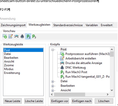Expand the Ansicht node in Knöpfe tree
118x106 pixels.
(53, 91)
